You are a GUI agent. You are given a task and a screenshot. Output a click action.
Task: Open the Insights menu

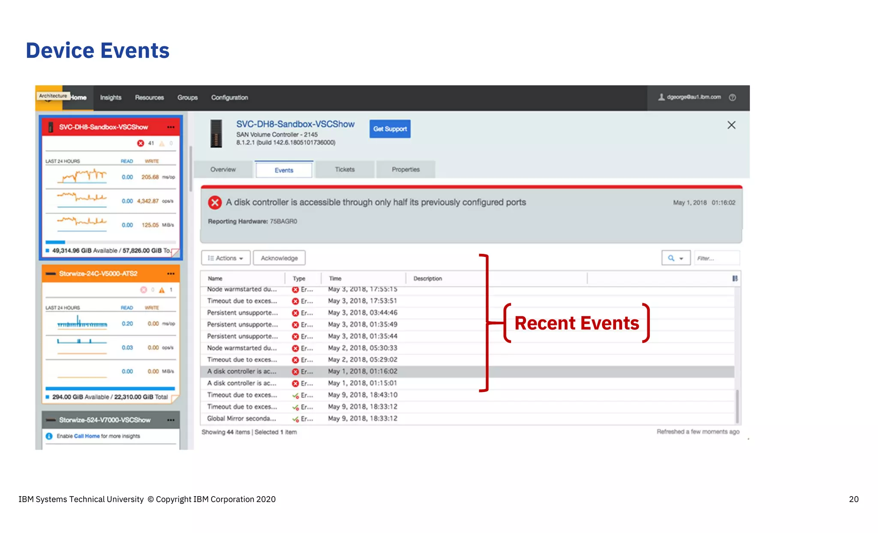[x=111, y=98]
